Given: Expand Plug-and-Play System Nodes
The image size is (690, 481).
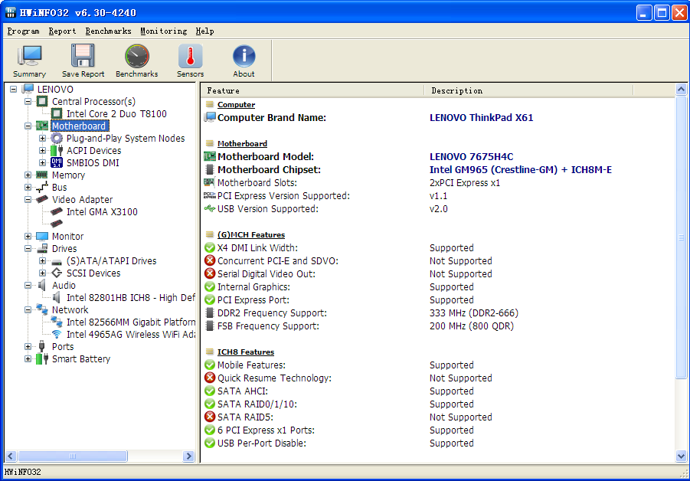Looking at the screenshot, I should point(42,138).
